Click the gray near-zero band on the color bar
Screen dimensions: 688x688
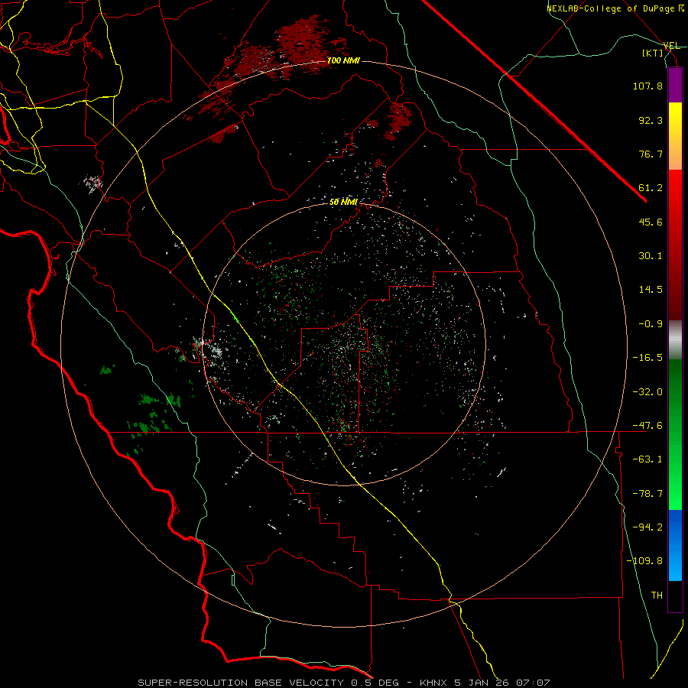click(675, 339)
